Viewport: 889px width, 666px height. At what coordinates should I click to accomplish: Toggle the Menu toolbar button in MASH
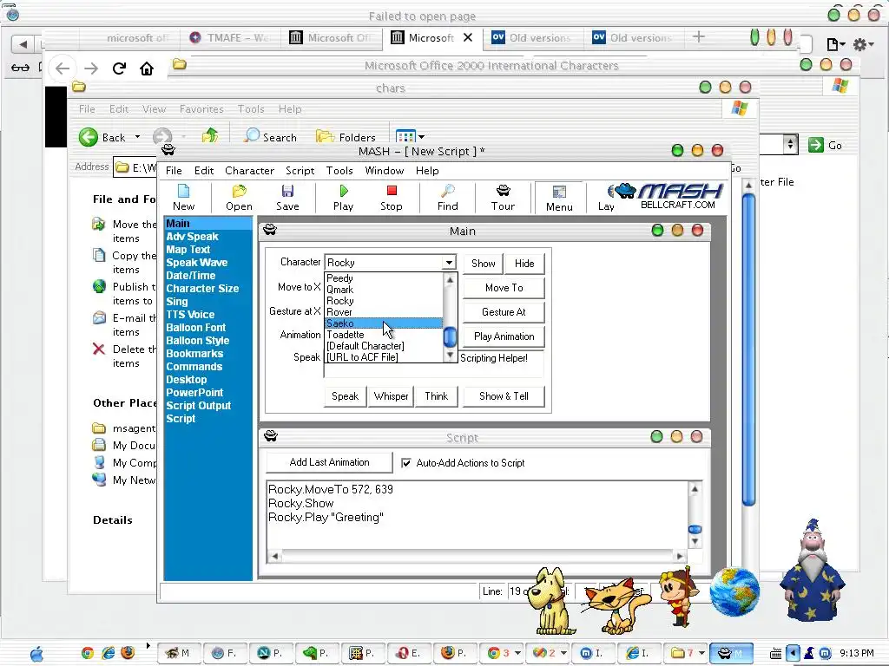(559, 199)
